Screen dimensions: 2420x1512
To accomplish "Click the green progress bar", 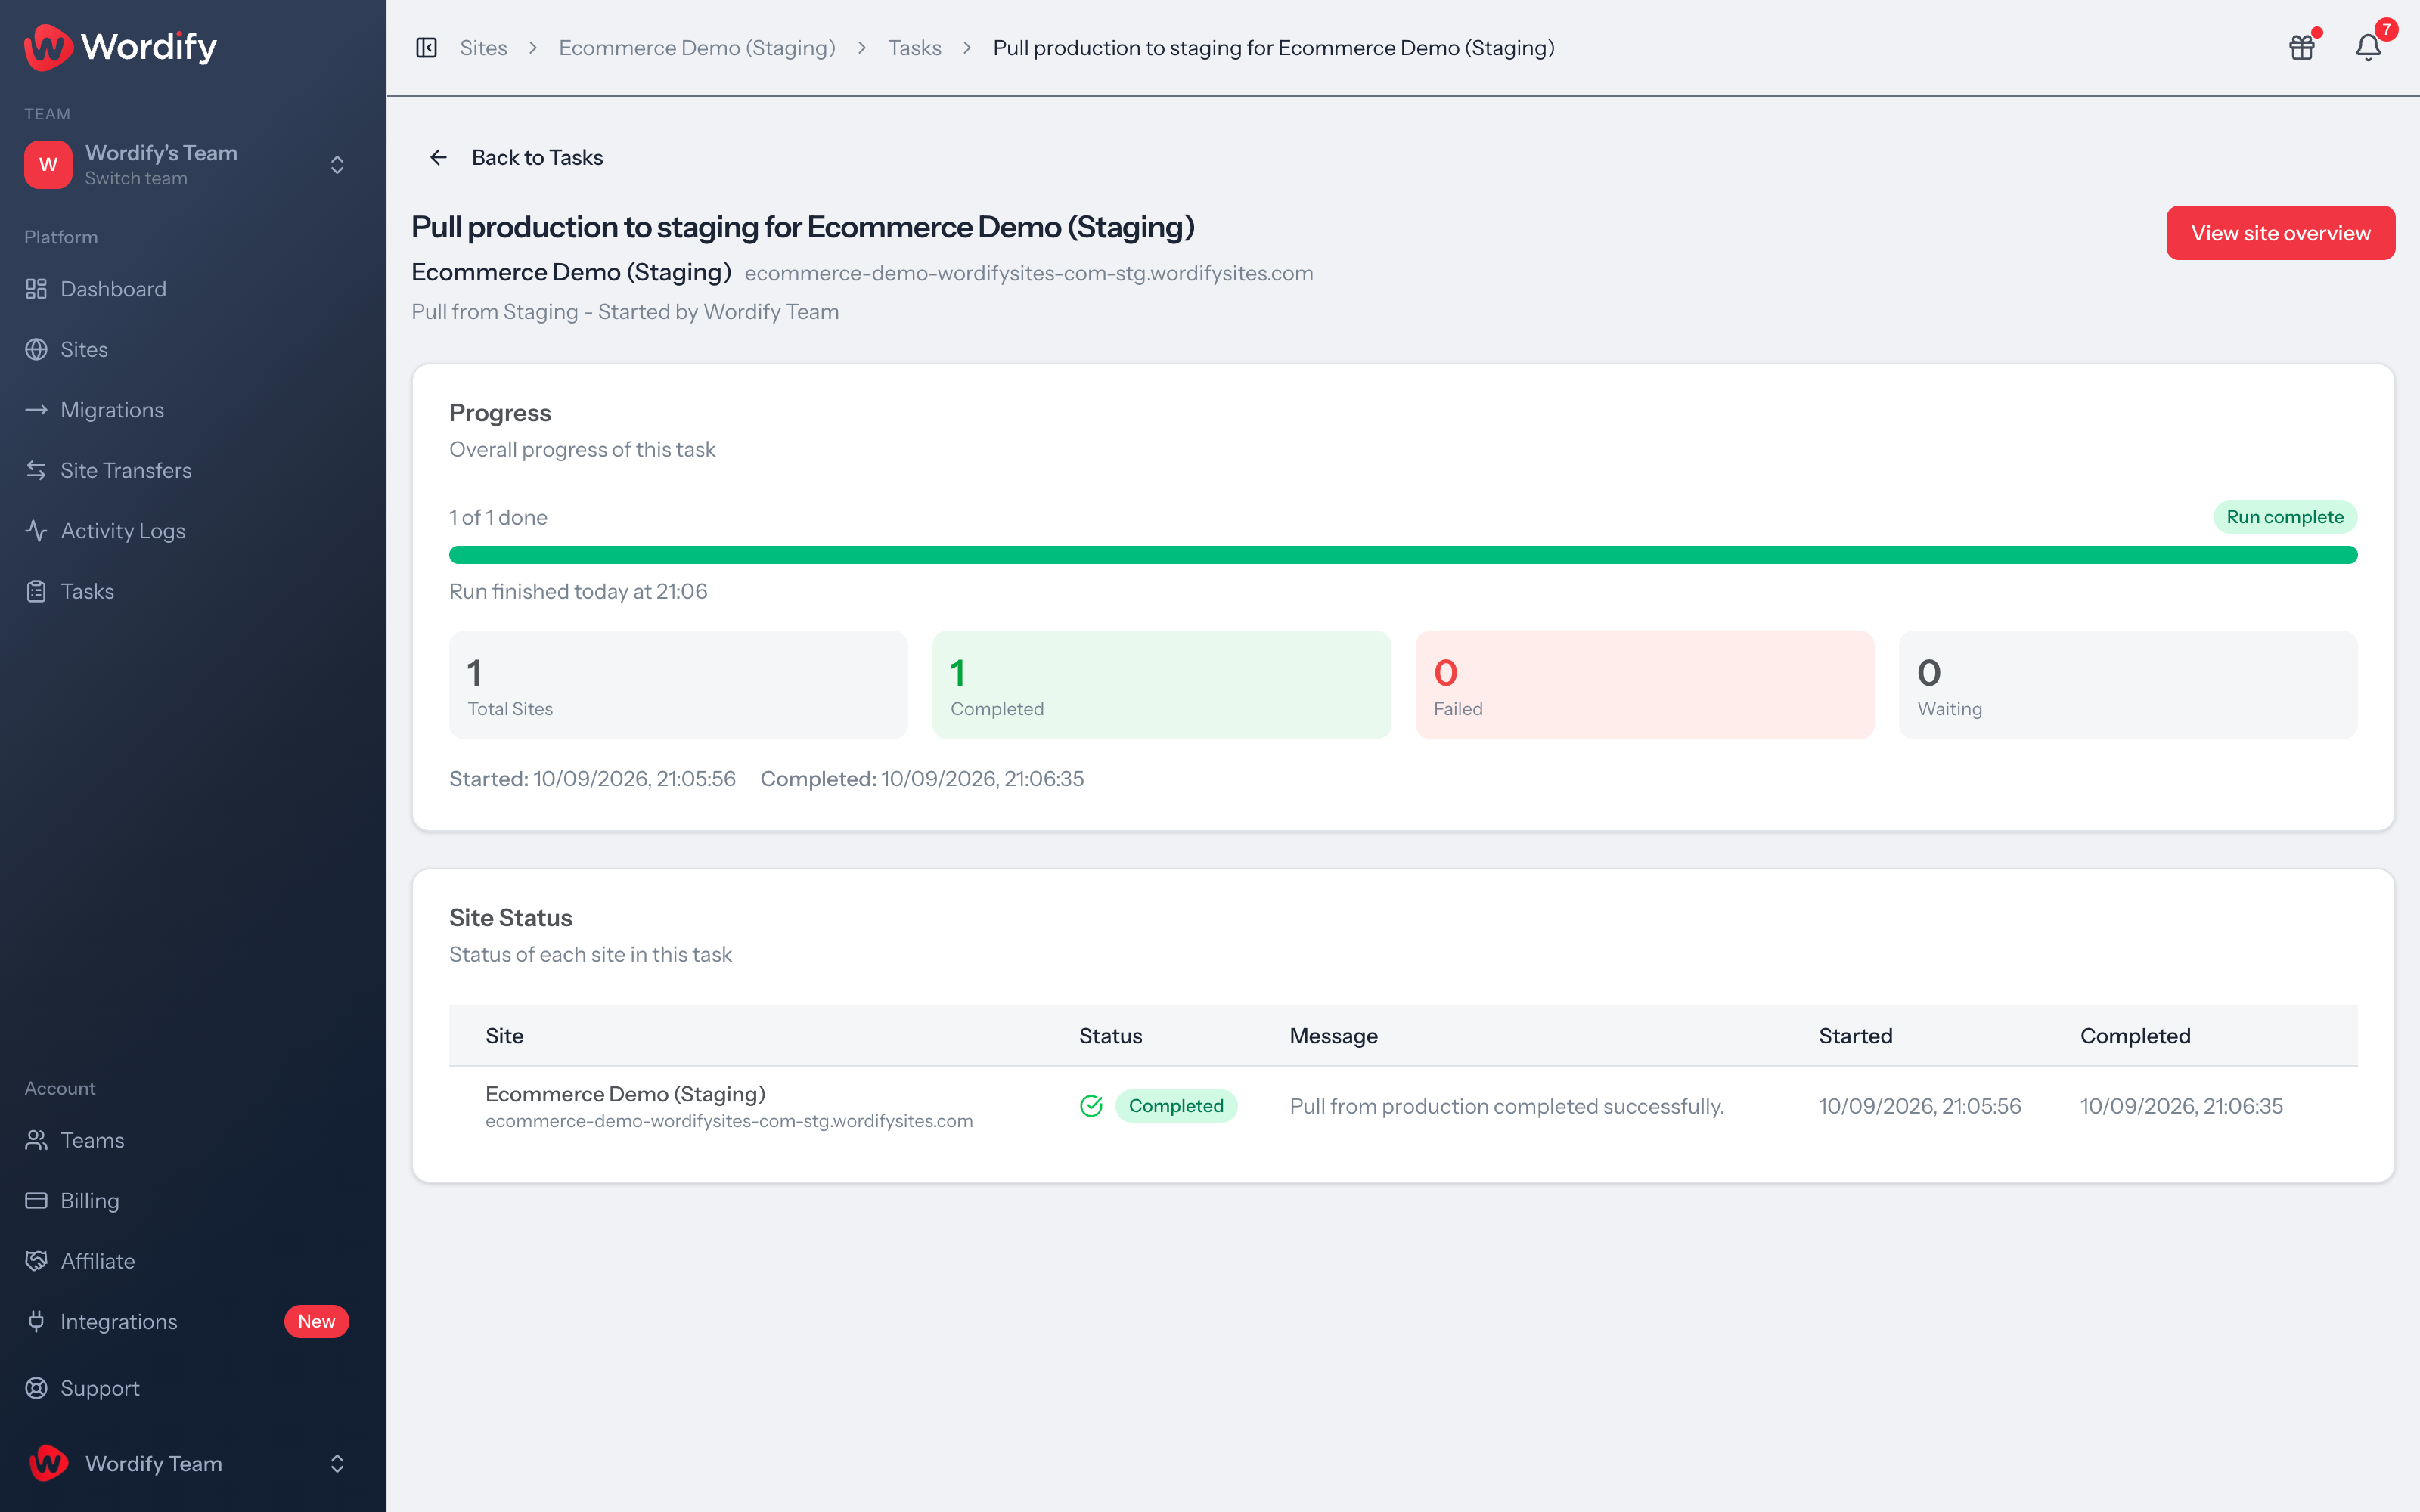I will [1403, 555].
